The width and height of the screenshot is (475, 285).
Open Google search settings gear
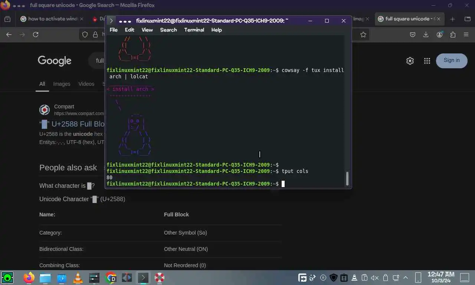point(410,61)
